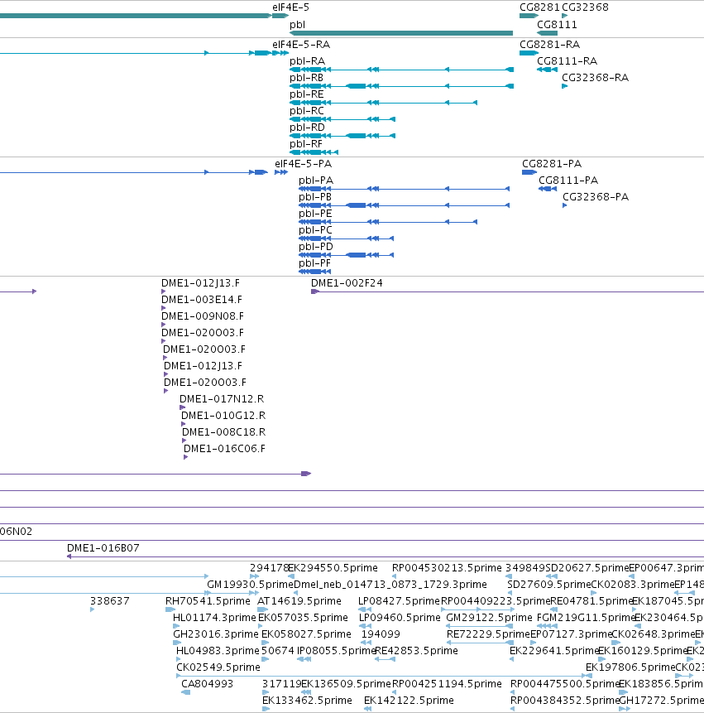Click the DME1-003E14.F BAC end label
Viewport: 704px width, 713px height.
click(202, 300)
